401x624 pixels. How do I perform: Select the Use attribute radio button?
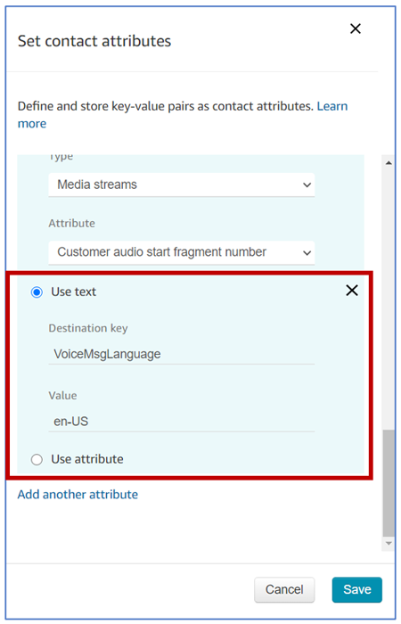click(x=37, y=460)
